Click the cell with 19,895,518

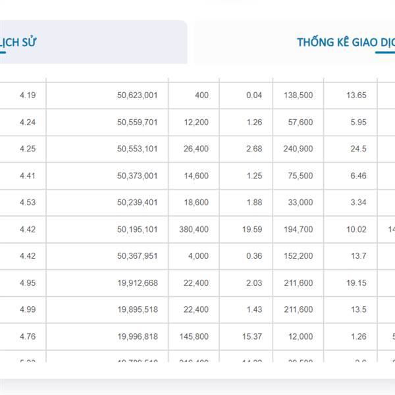(137, 310)
